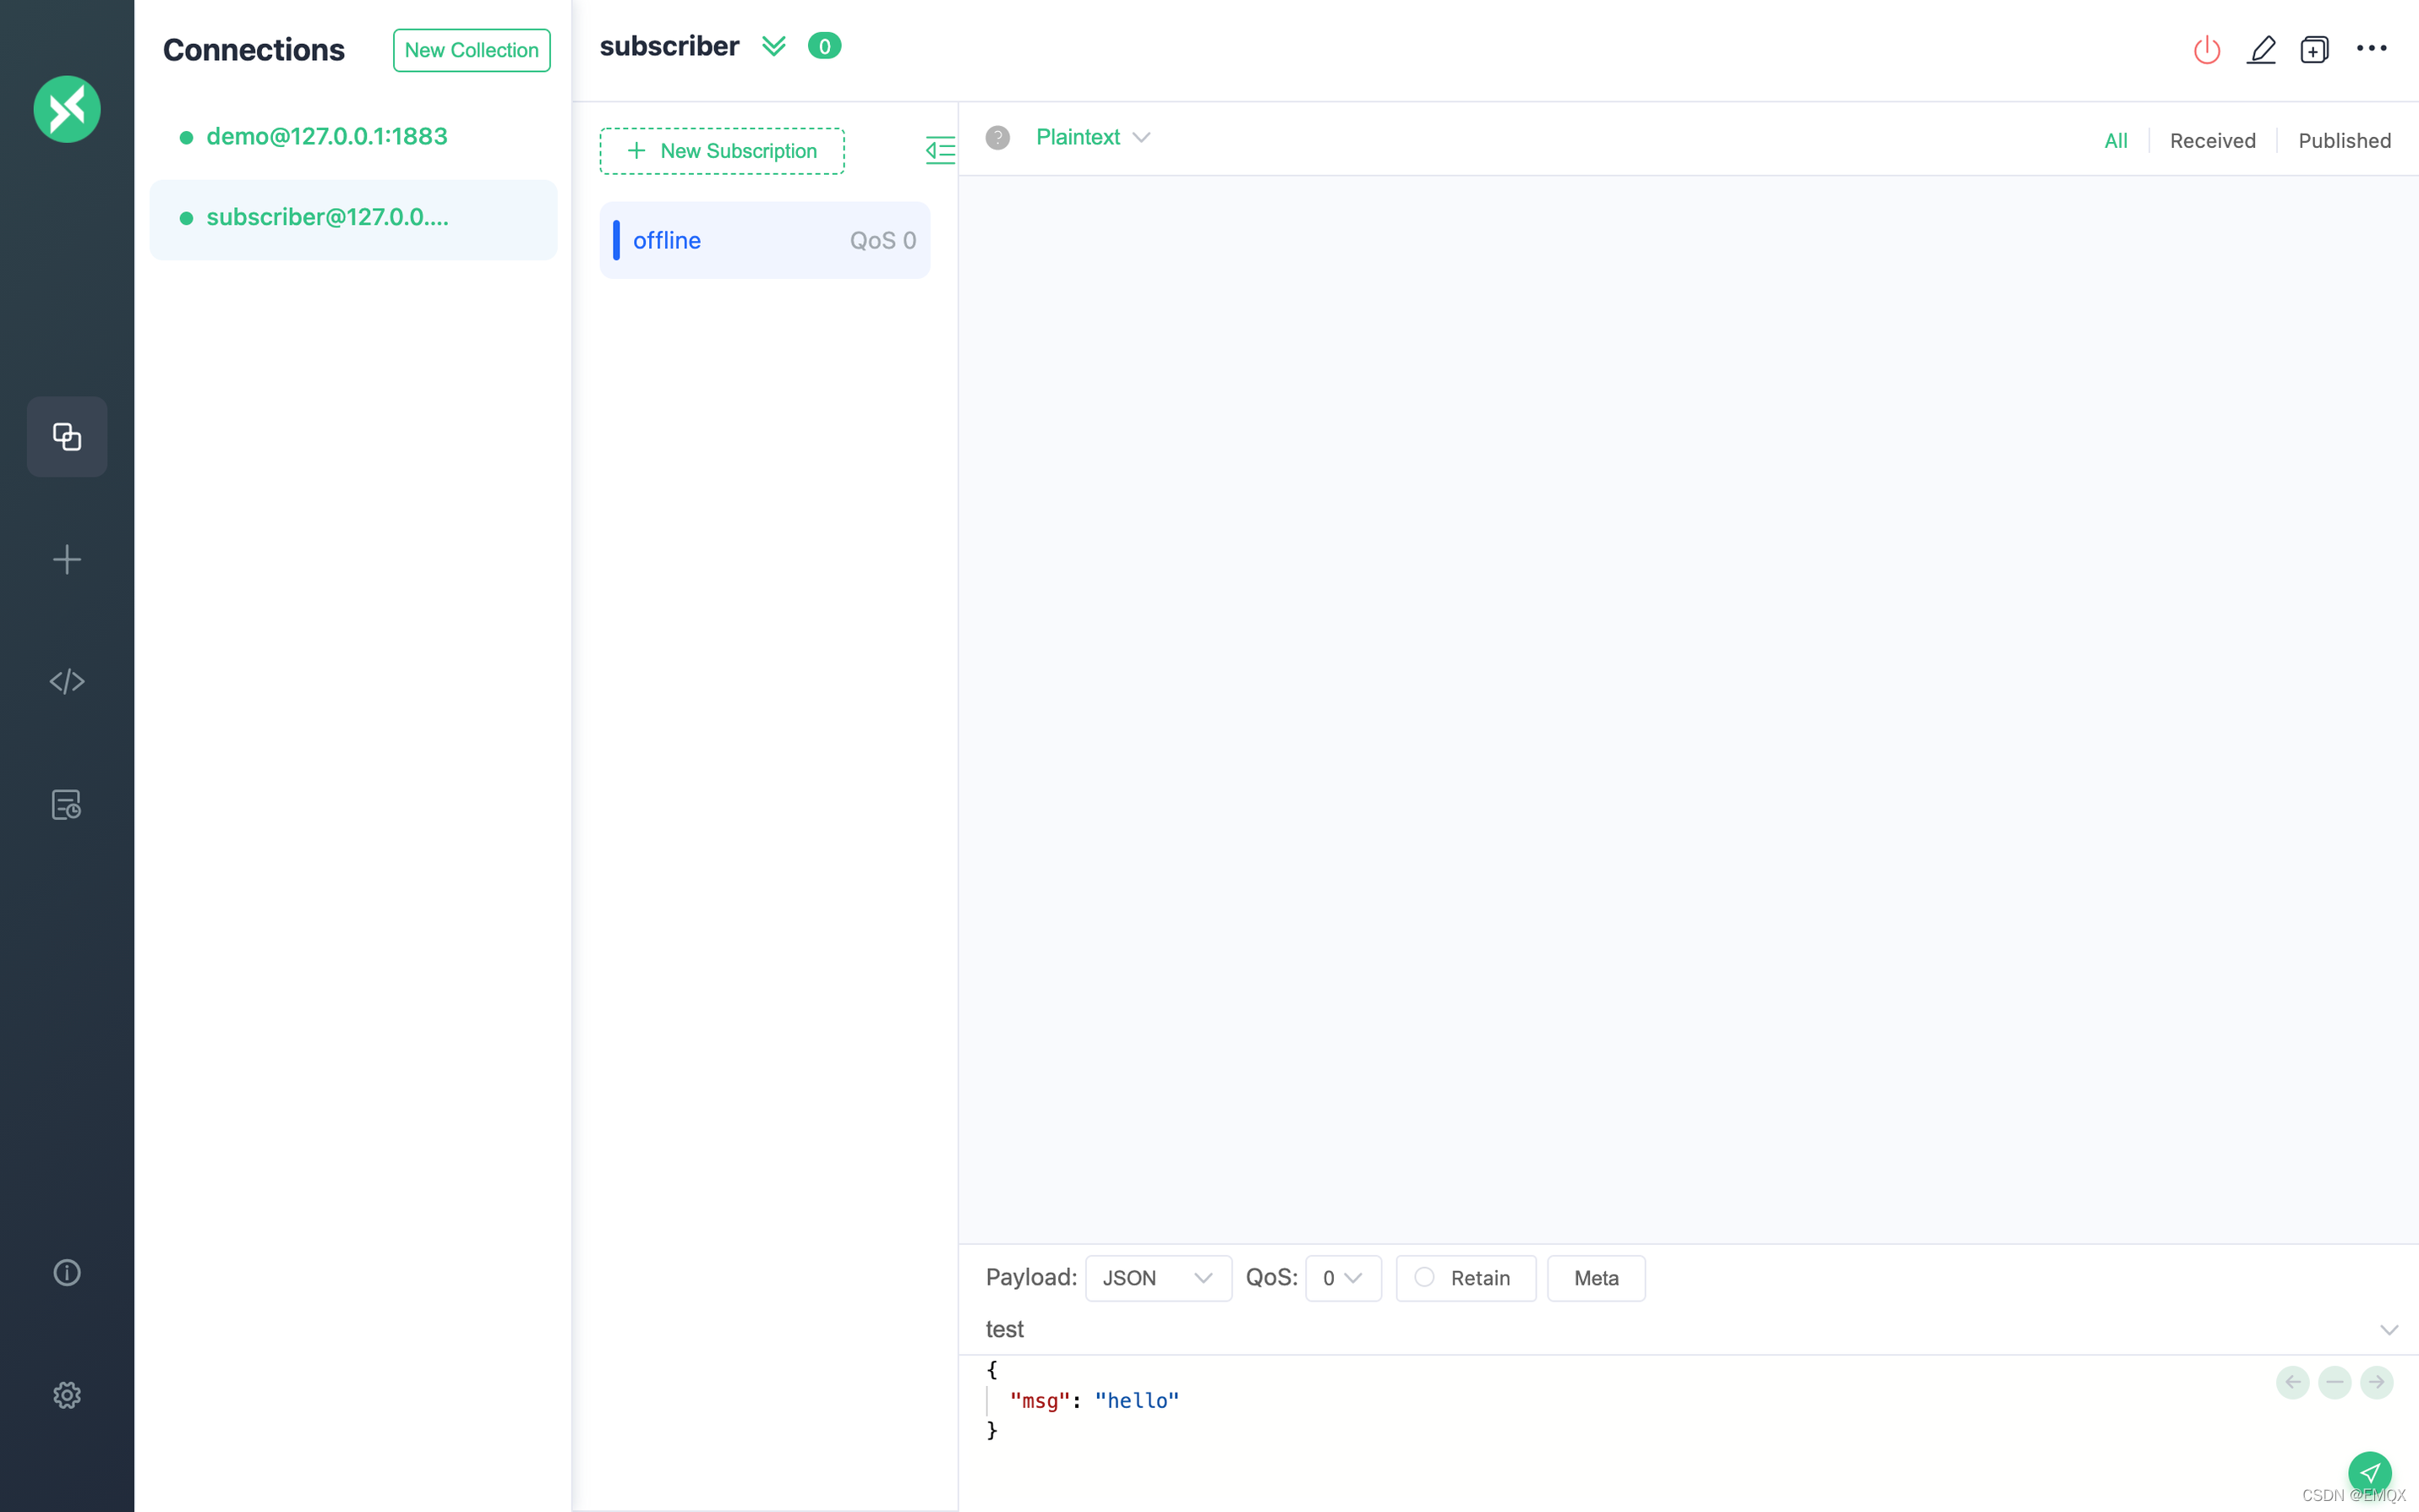Click the green send message button

pyautogui.click(x=2369, y=1472)
